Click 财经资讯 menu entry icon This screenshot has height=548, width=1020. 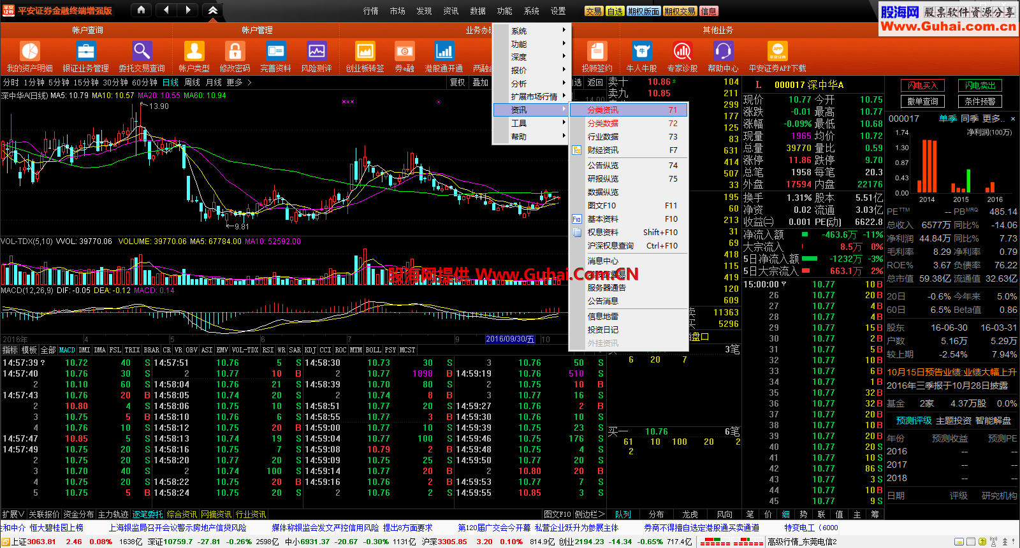[576, 150]
